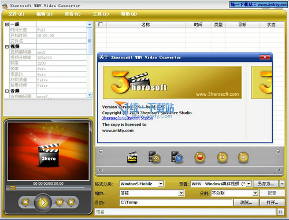The height and width of the screenshot is (220, 289).
Task: Click the 视频编码器 value wmv2
Action: point(61,52)
